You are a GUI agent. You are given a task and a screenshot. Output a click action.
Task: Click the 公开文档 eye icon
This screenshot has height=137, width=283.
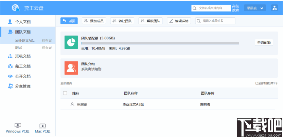pos(10,76)
